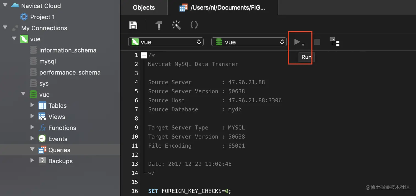Select Queries in the tree
The width and height of the screenshot is (416, 196).
59,150
